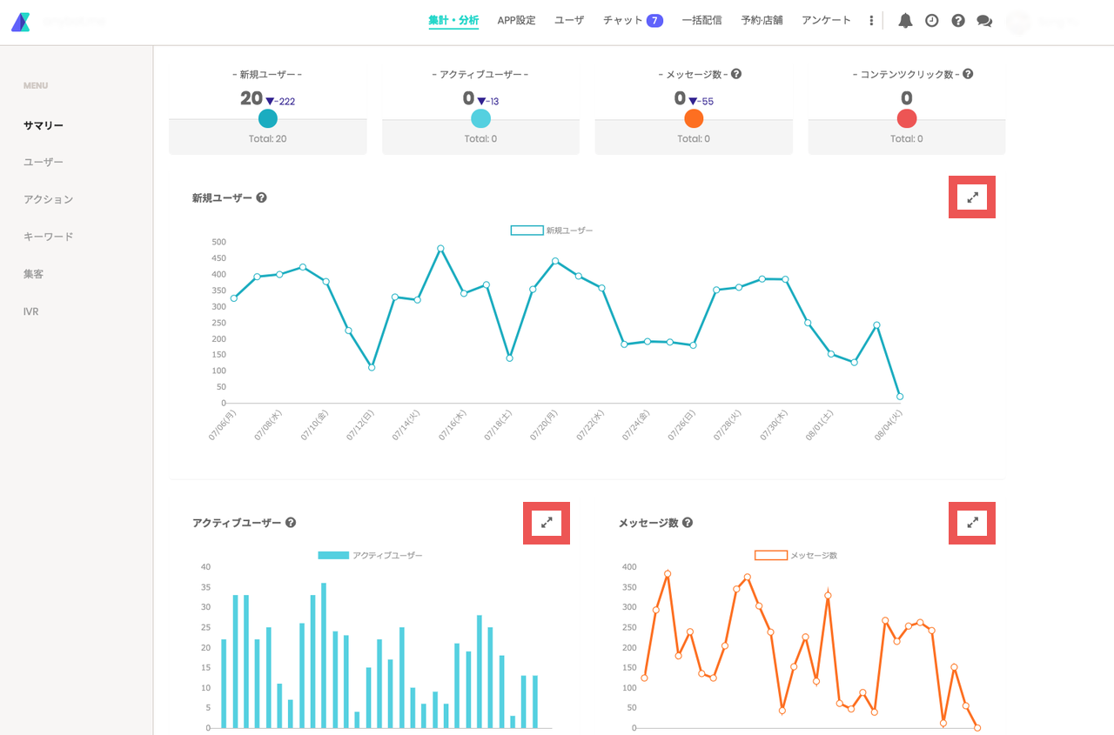
Task: Select キーワード in the left menu
Action: (49, 237)
